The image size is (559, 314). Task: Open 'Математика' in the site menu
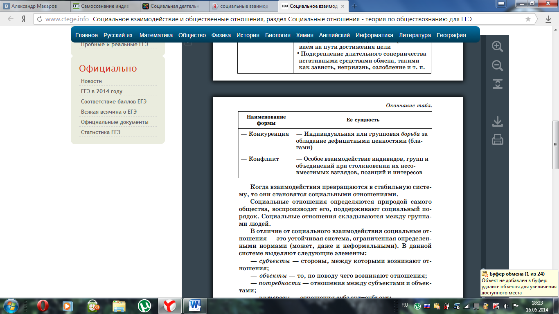[156, 35]
